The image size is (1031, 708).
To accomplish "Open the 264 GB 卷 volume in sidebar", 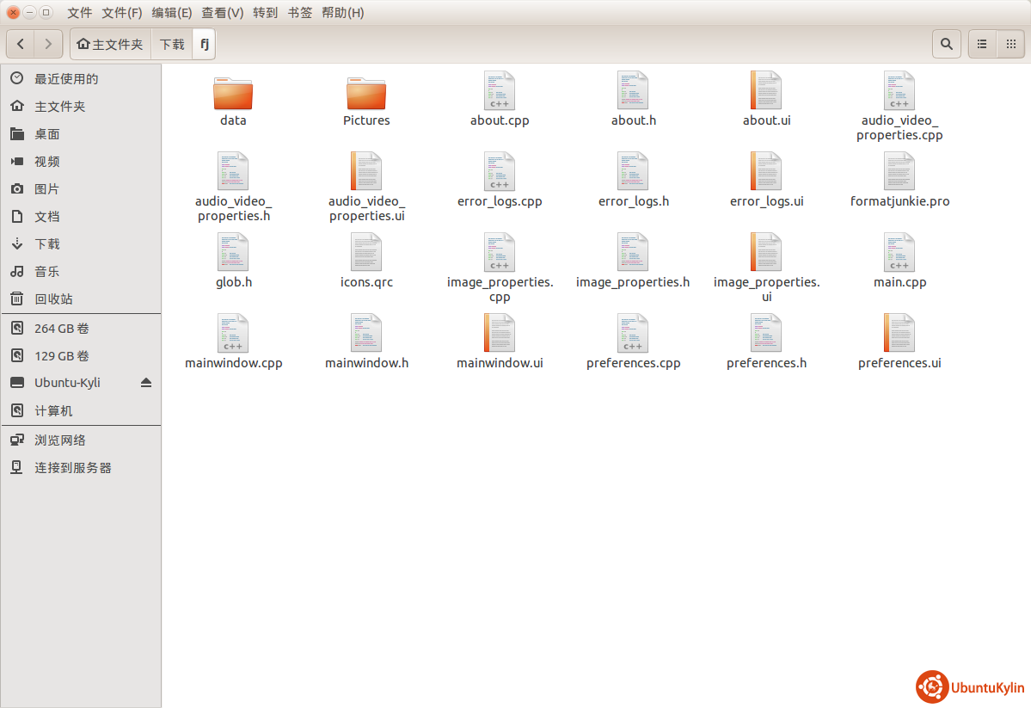I will tap(61, 329).
